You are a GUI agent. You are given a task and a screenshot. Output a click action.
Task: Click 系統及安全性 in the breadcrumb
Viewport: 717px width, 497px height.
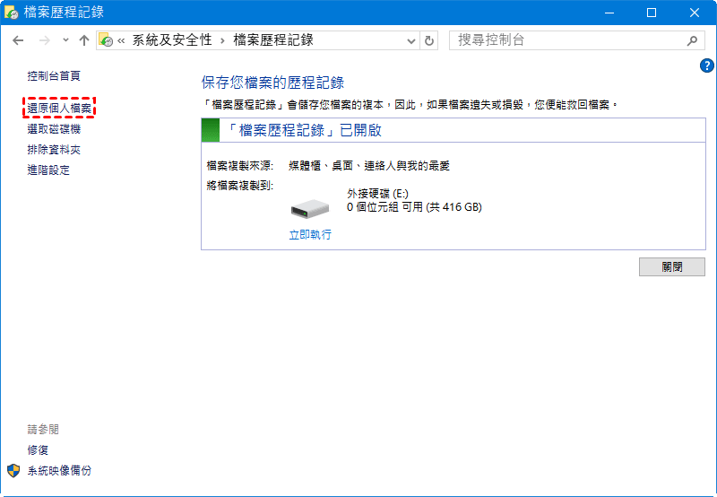pyautogui.click(x=172, y=40)
